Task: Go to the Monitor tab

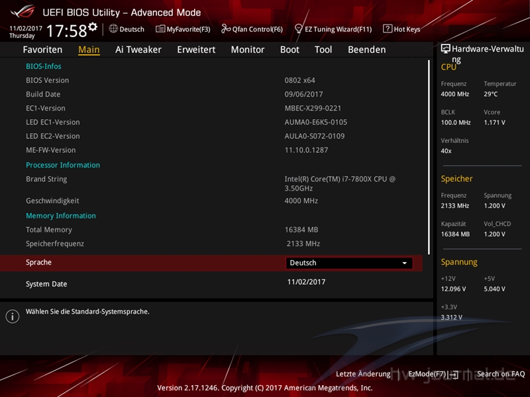Action: coord(248,50)
